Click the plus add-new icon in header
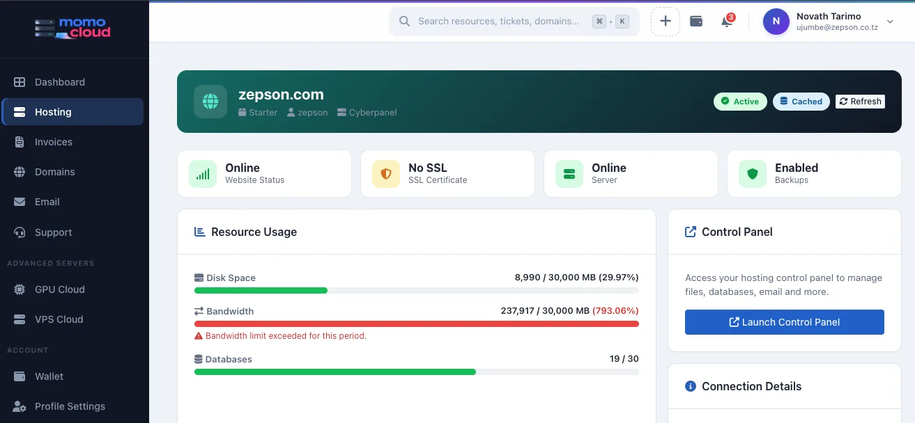Screen dimensions: 915x423 coord(666,22)
